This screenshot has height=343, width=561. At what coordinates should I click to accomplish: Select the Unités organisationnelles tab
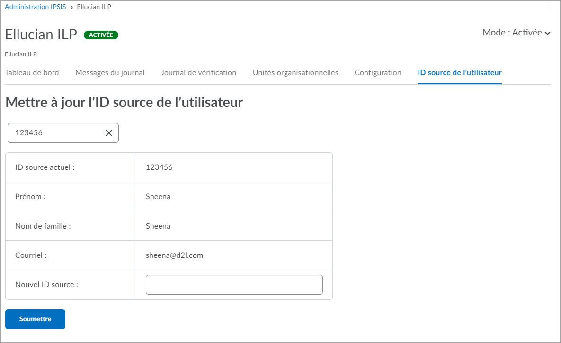click(x=295, y=72)
